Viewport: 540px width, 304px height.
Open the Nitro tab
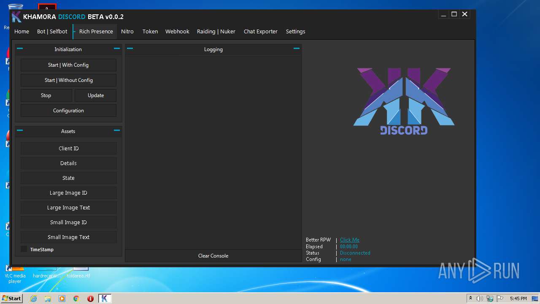click(x=127, y=32)
